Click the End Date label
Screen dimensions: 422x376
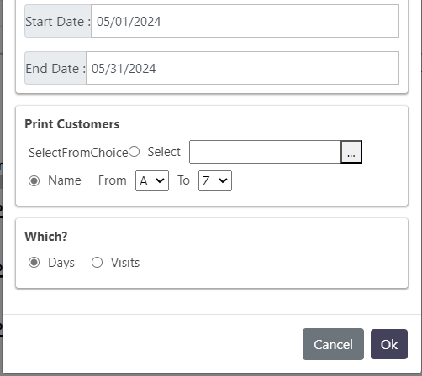(x=55, y=69)
